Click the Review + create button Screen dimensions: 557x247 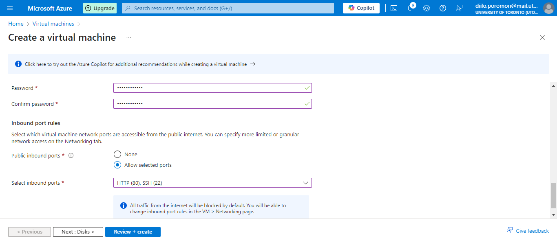133,232
